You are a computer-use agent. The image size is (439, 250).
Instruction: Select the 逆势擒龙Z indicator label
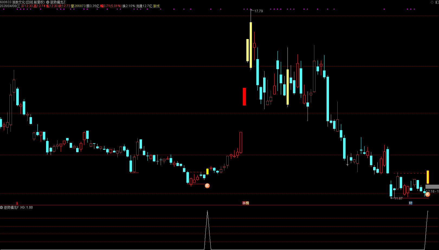58,2
